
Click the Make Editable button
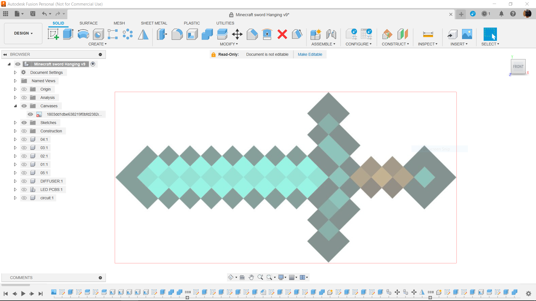click(310, 54)
